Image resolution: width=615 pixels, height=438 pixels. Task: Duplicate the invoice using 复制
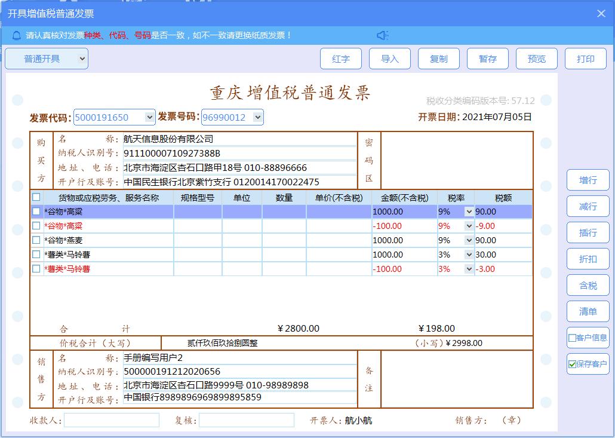[x=439, y=59]
